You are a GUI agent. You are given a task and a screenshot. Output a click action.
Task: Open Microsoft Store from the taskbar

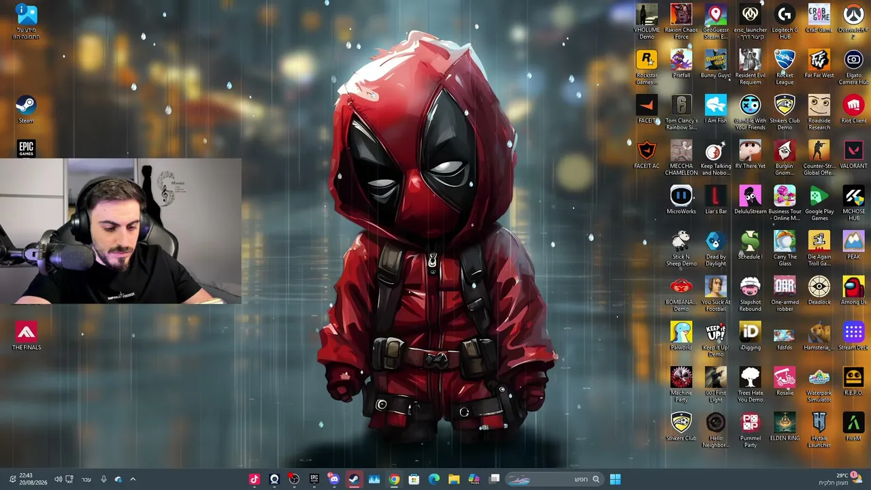414,479
